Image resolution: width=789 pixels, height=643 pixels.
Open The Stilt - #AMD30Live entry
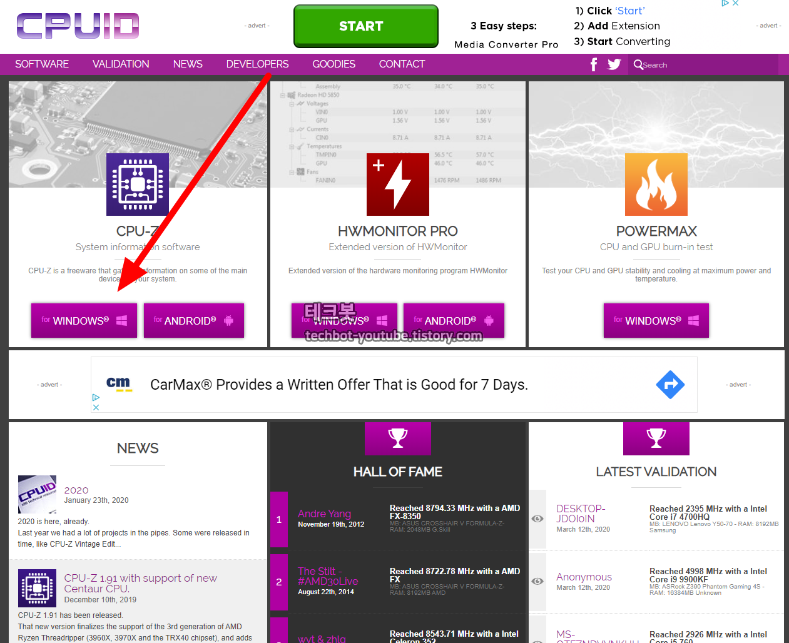(328, 576)
